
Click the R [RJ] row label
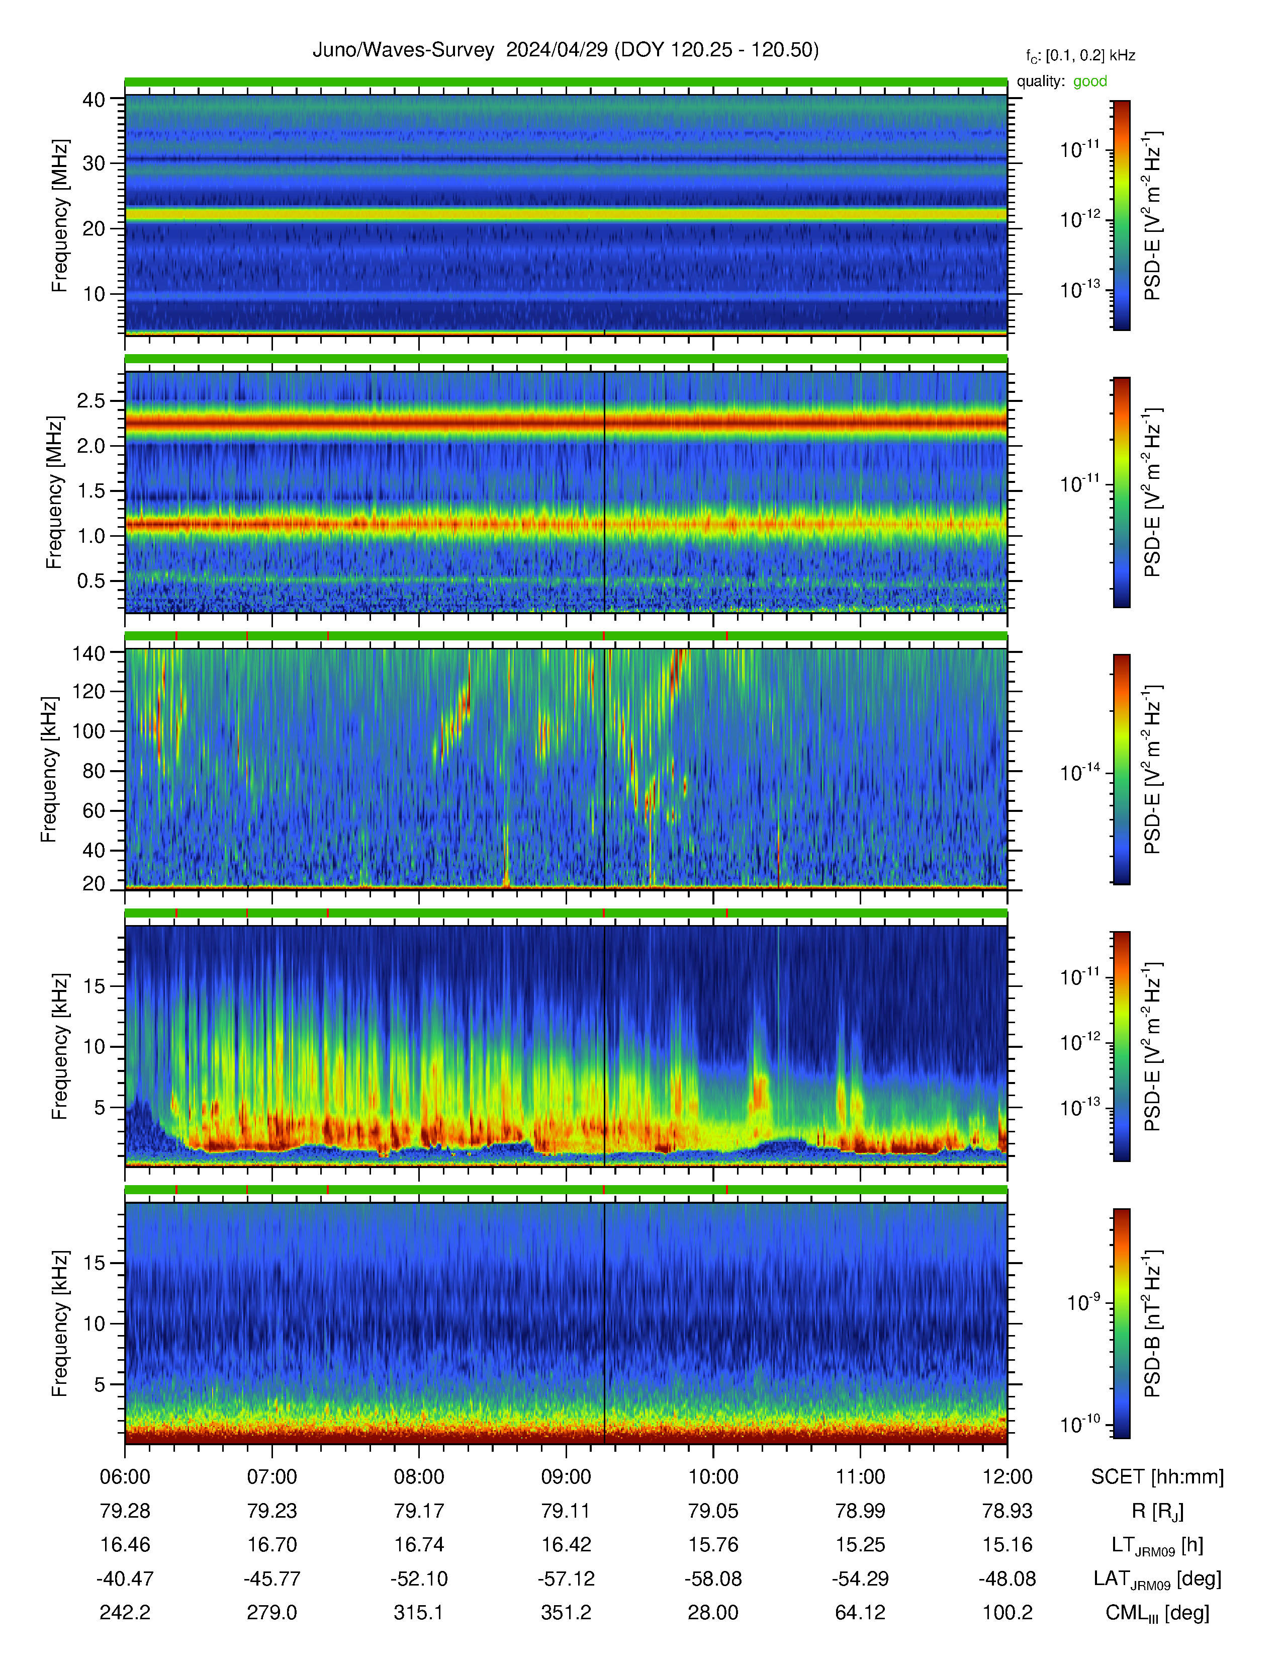(1157, 1511)
